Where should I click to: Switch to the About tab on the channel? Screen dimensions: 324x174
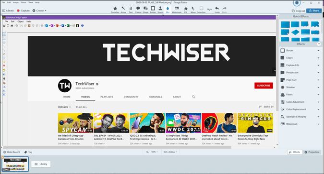pyautogui.click(x=177, y=97)
